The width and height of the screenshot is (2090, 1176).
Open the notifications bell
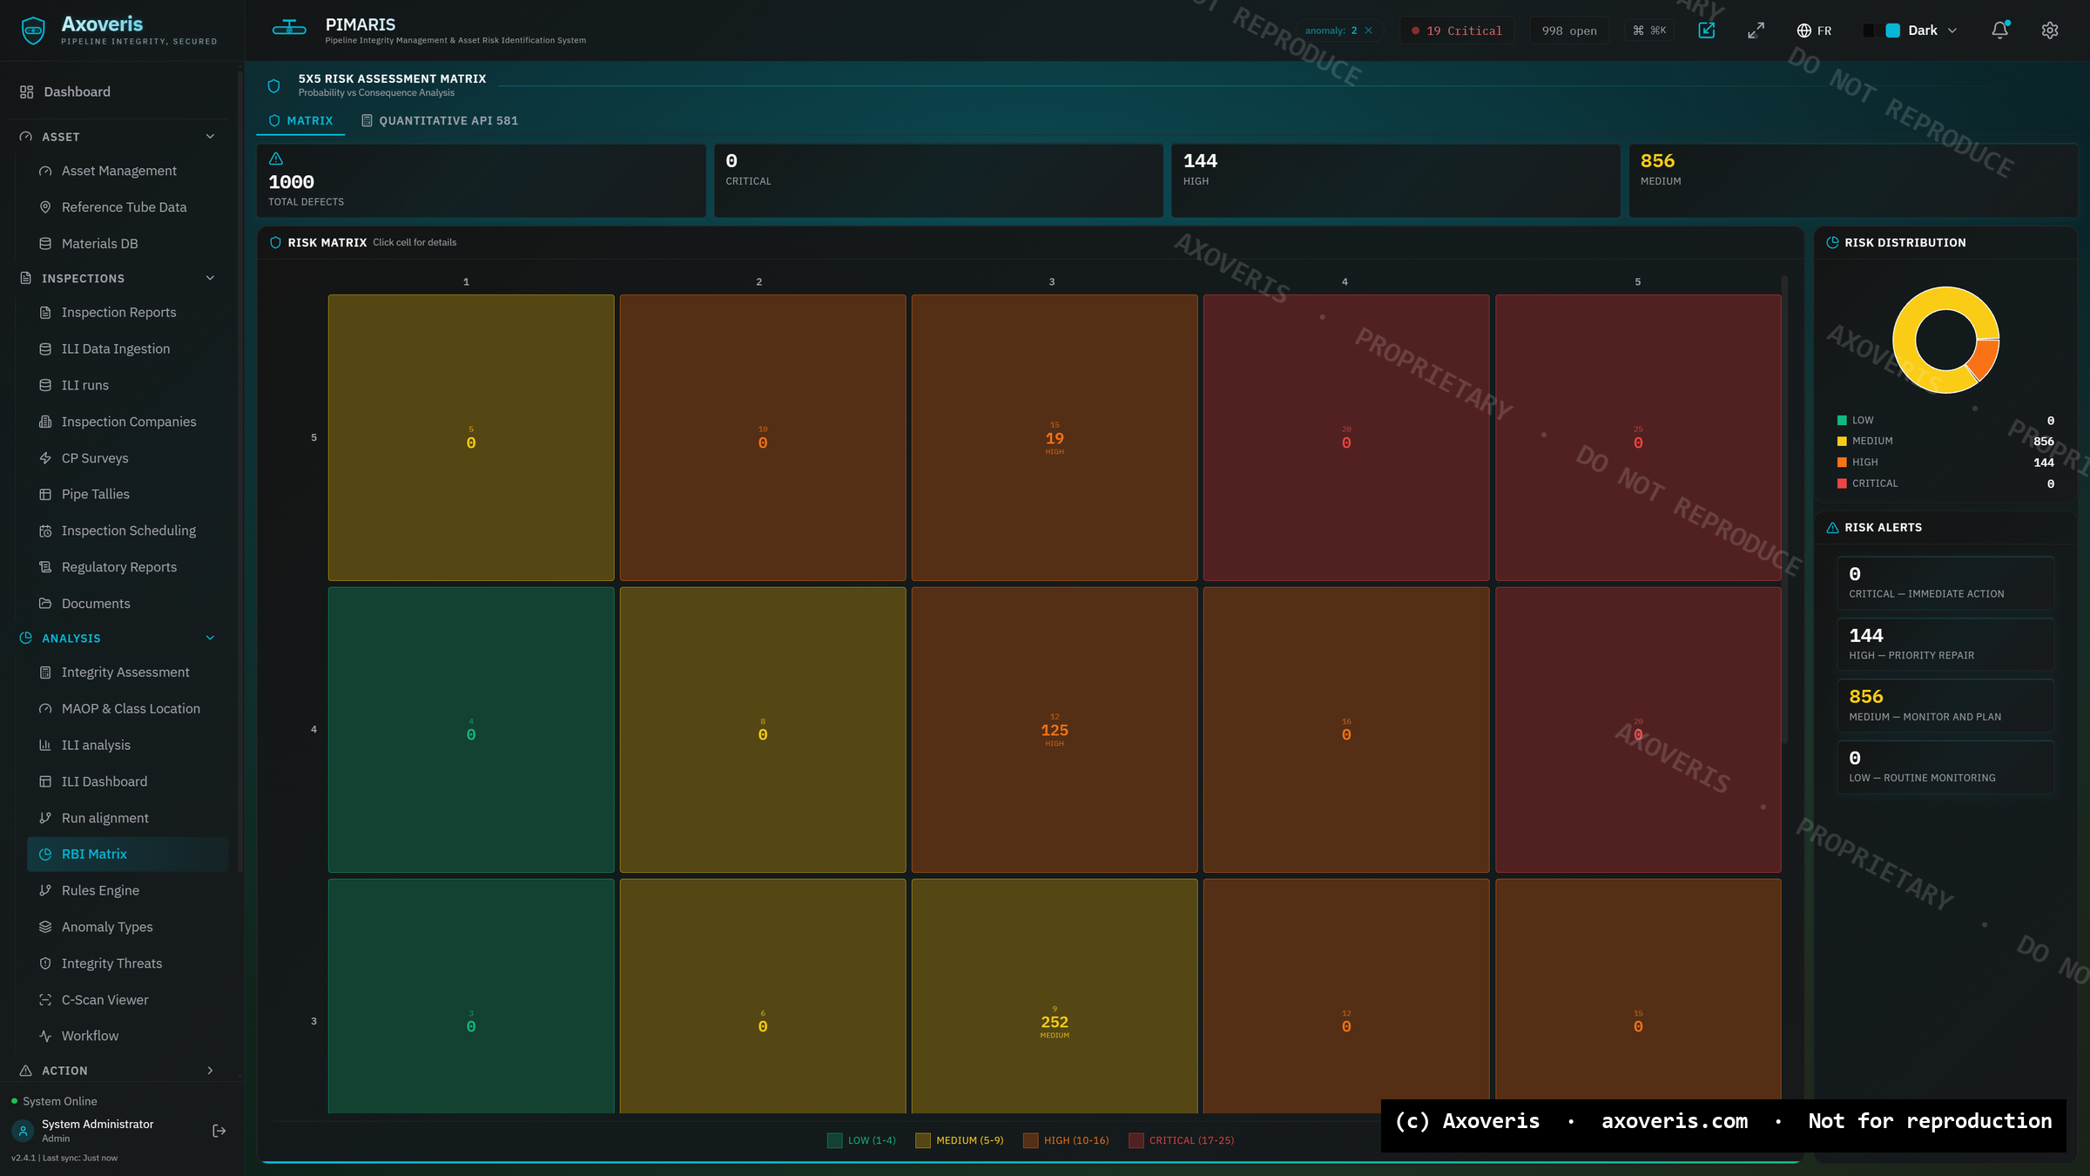click(x=2000, y=30)
